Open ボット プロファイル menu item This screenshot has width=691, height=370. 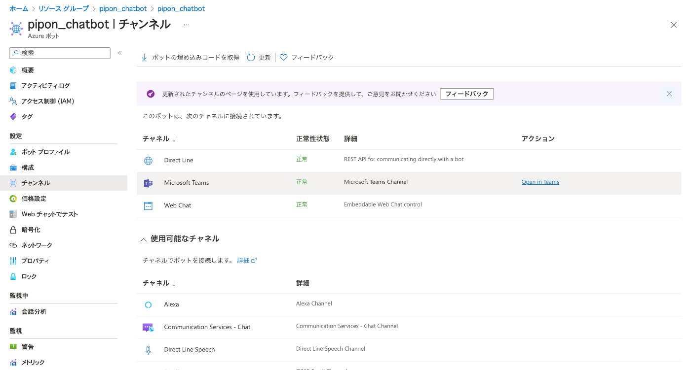coord(45,152)
